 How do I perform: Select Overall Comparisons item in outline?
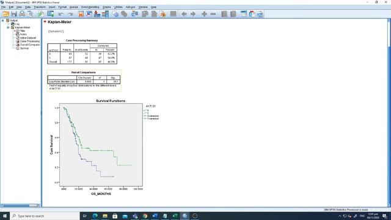(30, 45)
